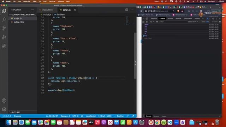Open a new browser tab with plus

210,7
